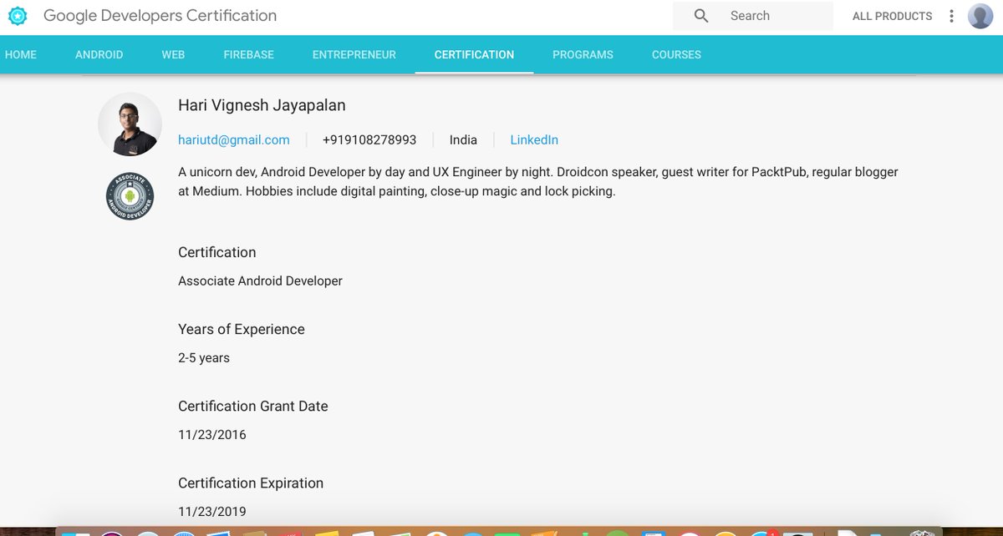Switch to the COURSES tab
This screenshot has width=1003, height=536.
pyautogui.click(x=676, y=54)
